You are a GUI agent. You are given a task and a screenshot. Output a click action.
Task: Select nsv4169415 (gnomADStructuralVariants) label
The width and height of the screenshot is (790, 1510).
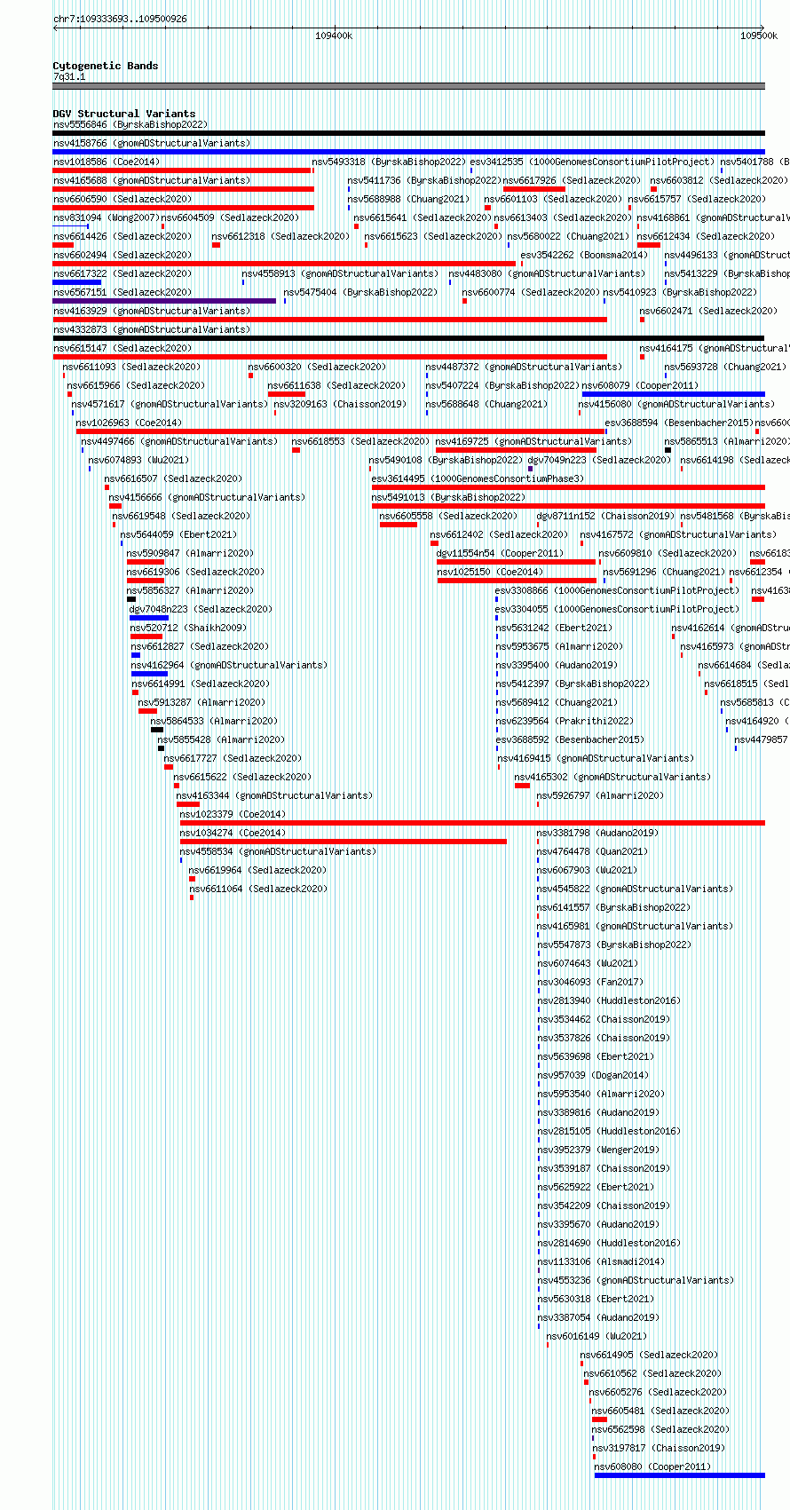click(x=596, y=759)
